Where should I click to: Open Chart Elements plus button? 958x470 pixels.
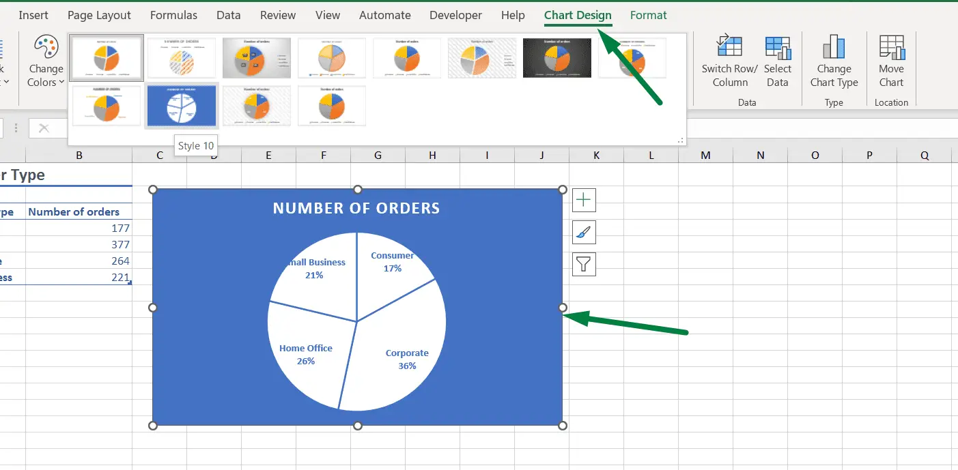[584, 200]
